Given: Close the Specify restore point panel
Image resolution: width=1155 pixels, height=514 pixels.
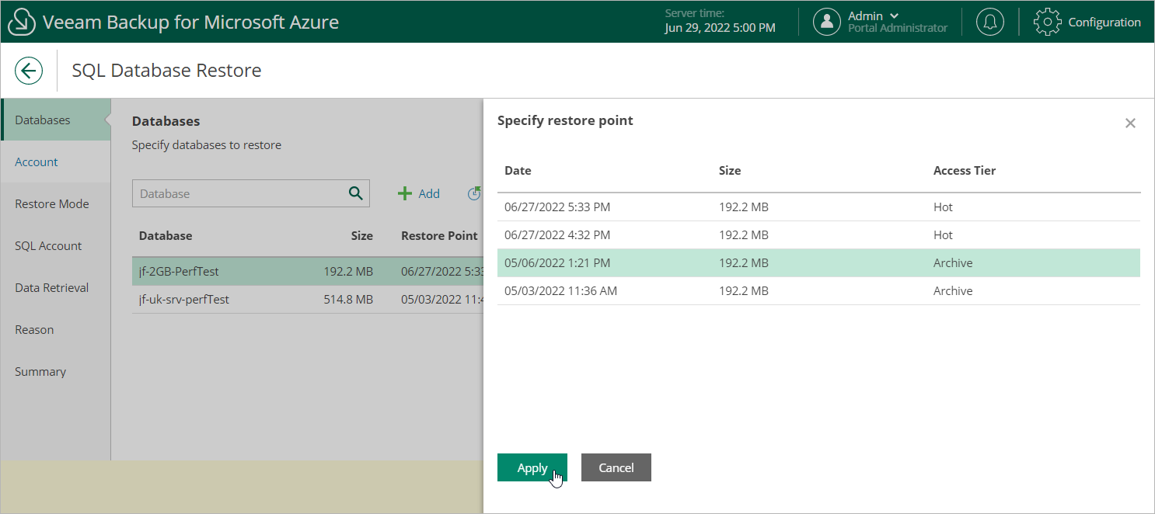Looking at the screenshot, I should (x=1130, y=123).
